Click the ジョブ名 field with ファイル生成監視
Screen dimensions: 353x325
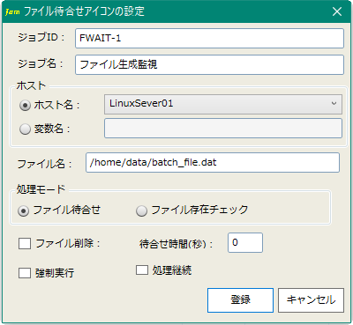209,64
